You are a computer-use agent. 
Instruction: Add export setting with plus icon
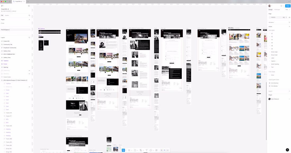pos(289,91)
